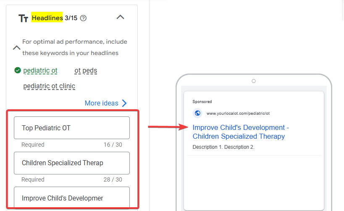The image size is (344, 211).
Task: Click the Tt headlines text icon
Action: 23,18
